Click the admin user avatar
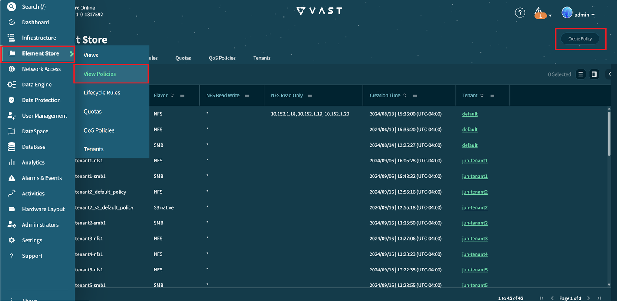617x301 pixels. pyautogui.click(x=567, y=13)
